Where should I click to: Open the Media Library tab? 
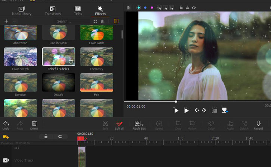click(22, 11)
